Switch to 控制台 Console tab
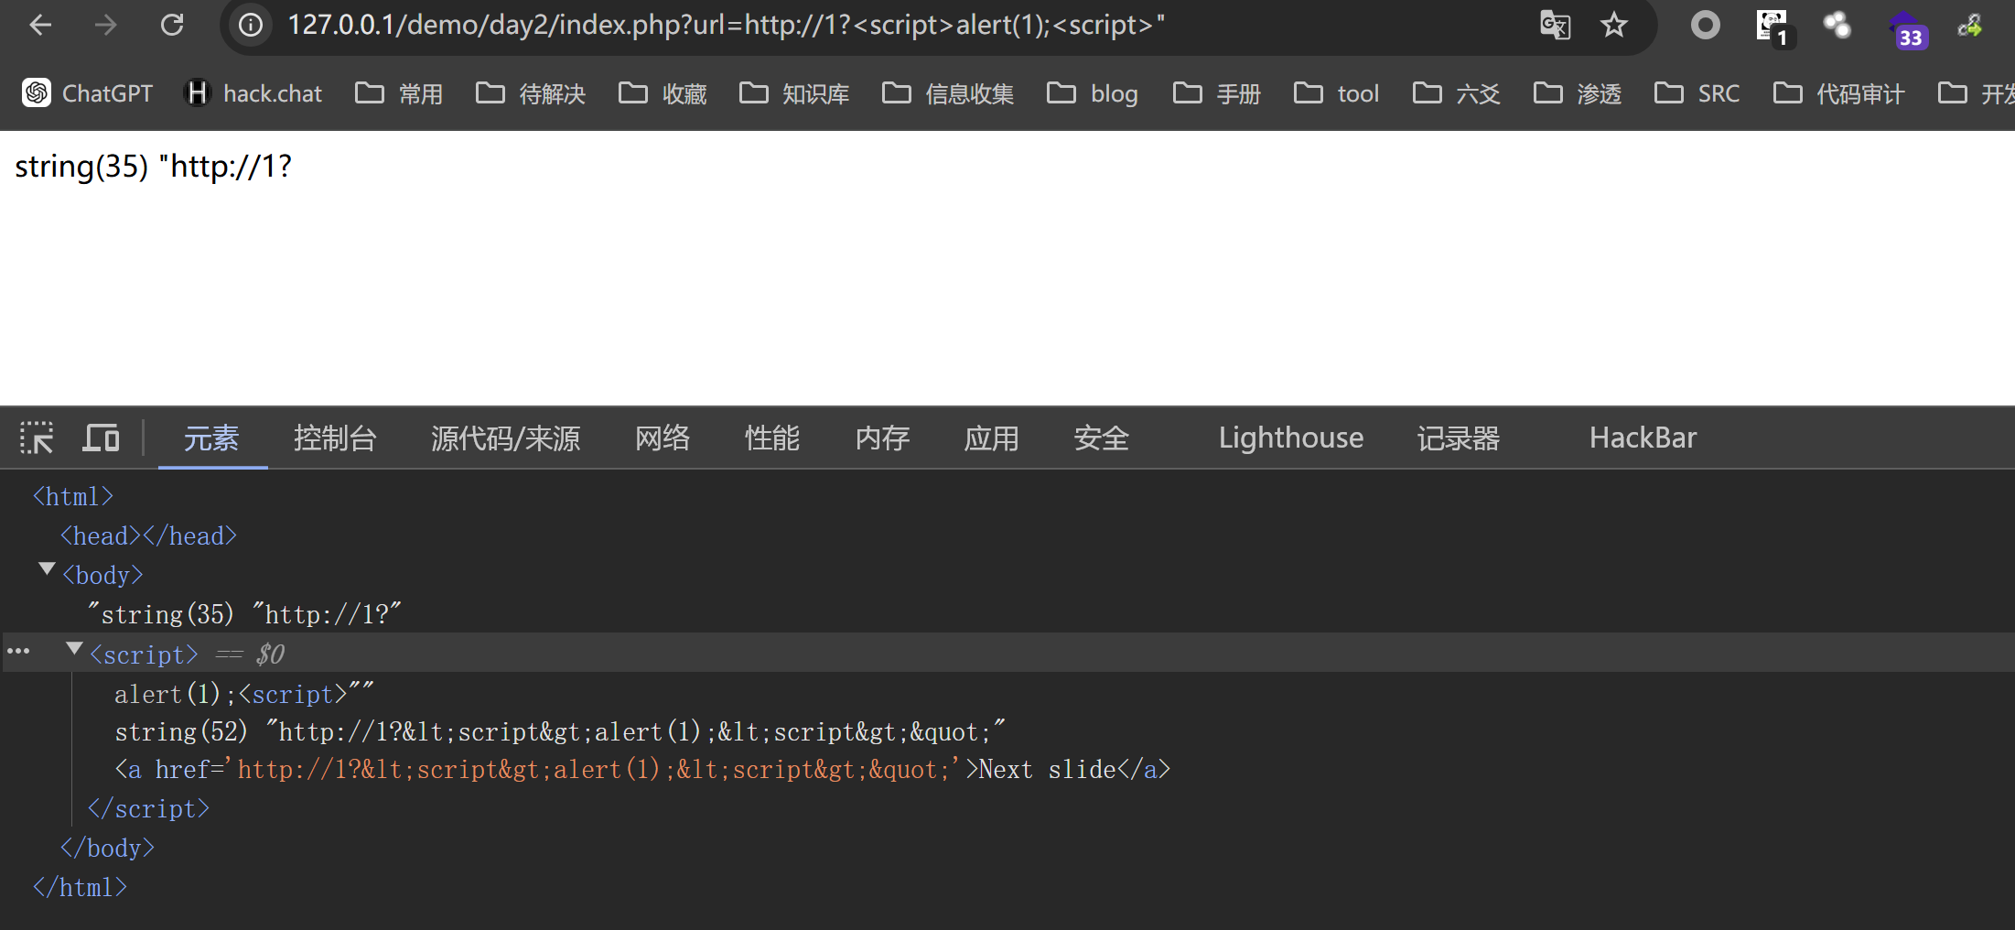 [335, 438]
